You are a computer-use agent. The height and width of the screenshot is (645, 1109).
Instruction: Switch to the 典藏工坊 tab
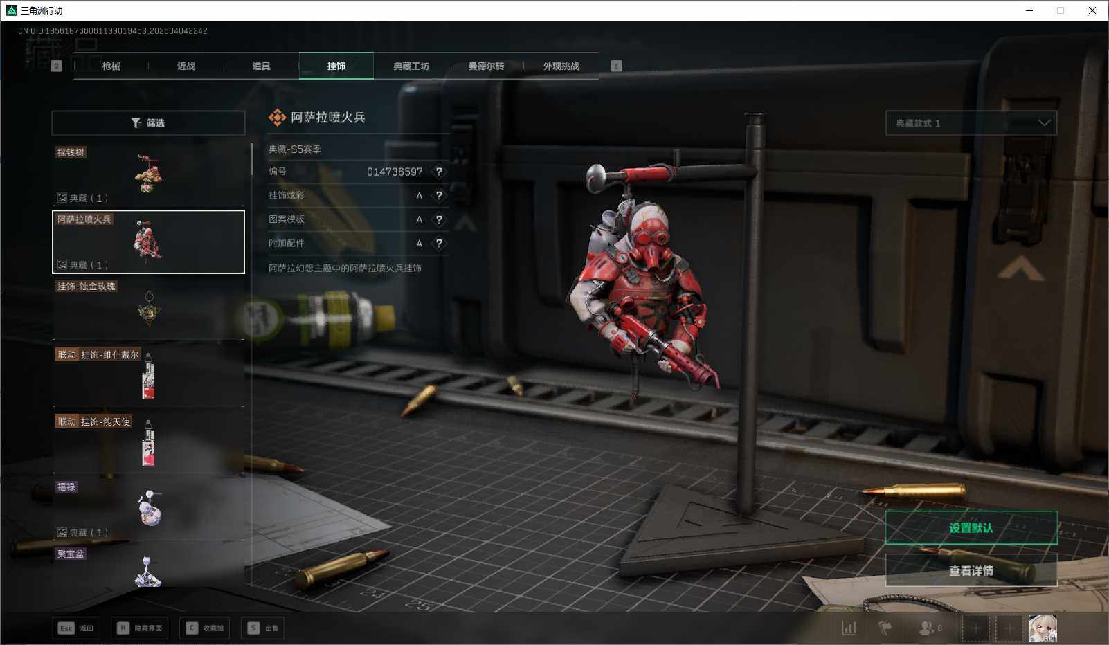(411, 66)
